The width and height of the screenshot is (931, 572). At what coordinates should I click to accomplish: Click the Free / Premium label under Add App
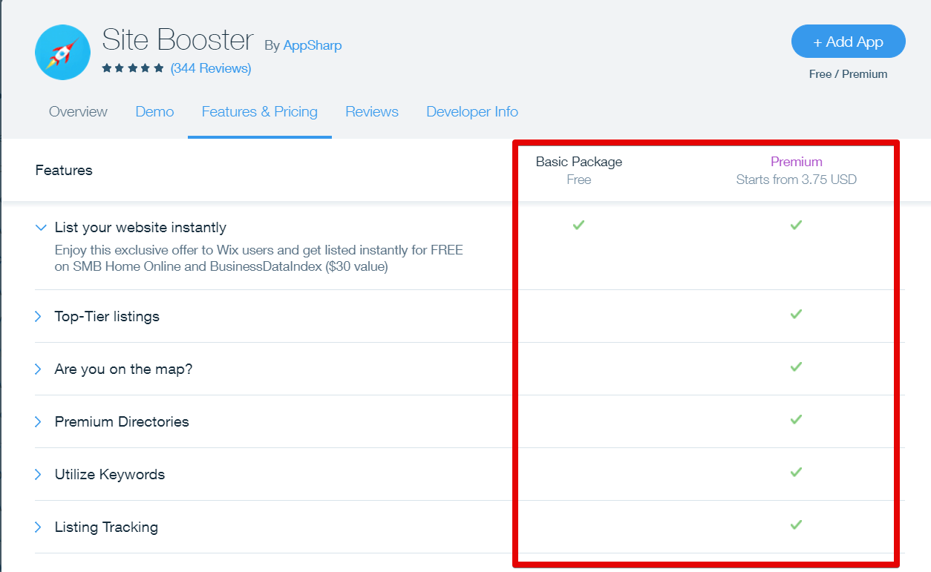pos(849,74)
